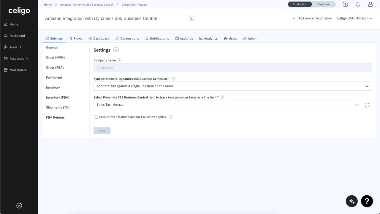
Task: Click the info icon beside the Settings heading
Action: (116, 50)
